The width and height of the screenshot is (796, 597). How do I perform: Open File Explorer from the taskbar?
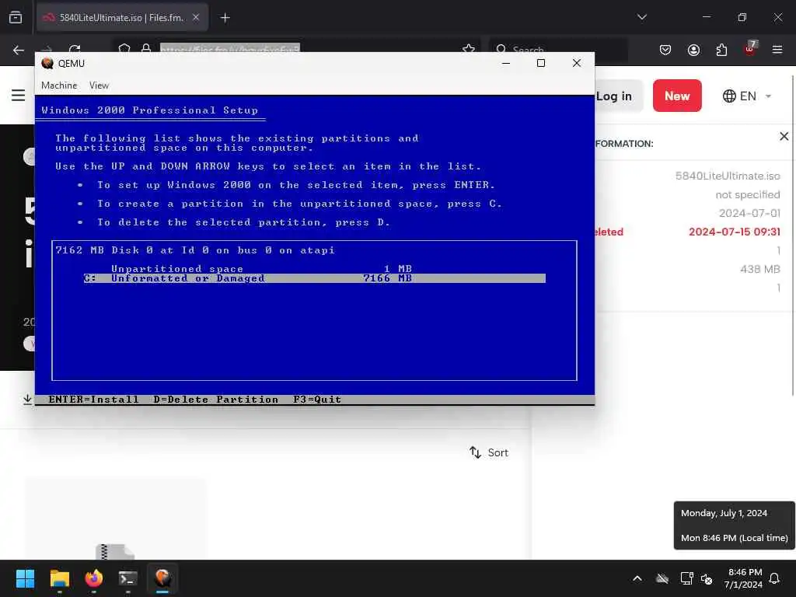click(x=59, y=578)
